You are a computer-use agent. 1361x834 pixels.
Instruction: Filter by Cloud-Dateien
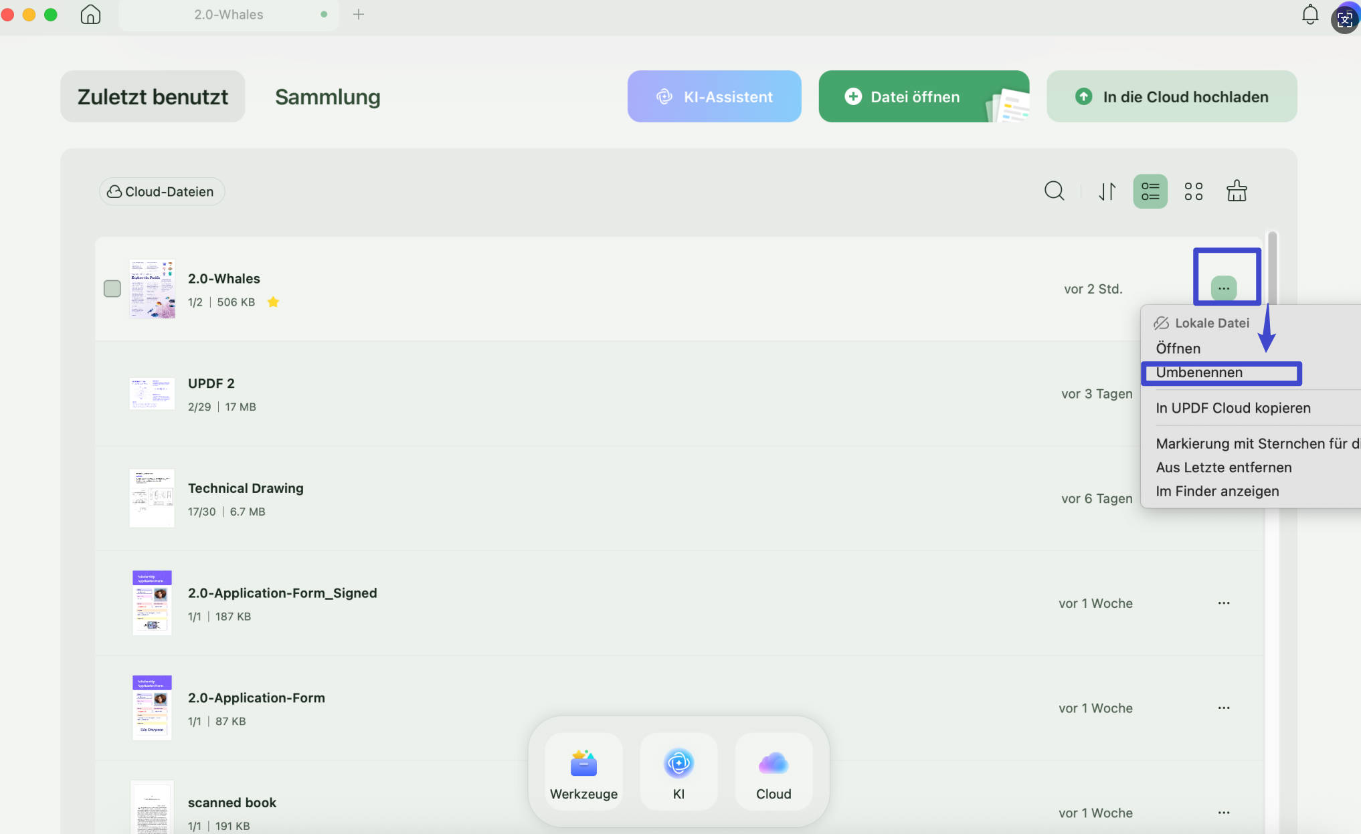click(162, 192)
